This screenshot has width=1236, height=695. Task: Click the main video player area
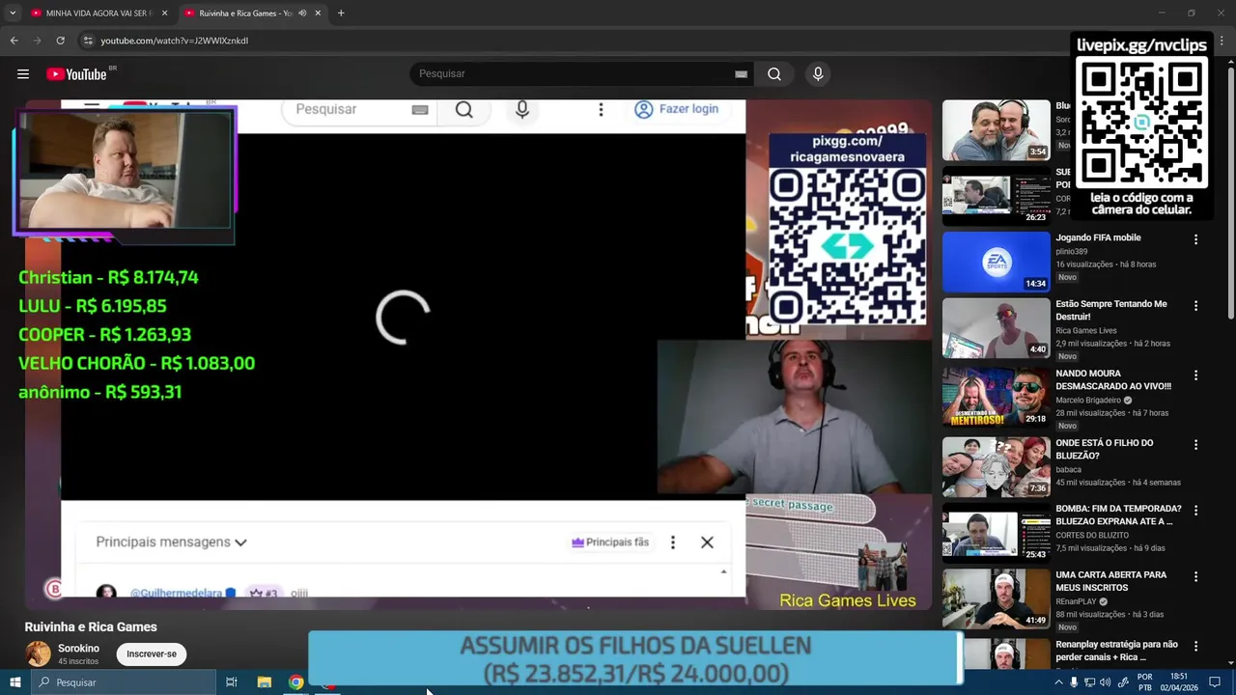tap(478, 354)
